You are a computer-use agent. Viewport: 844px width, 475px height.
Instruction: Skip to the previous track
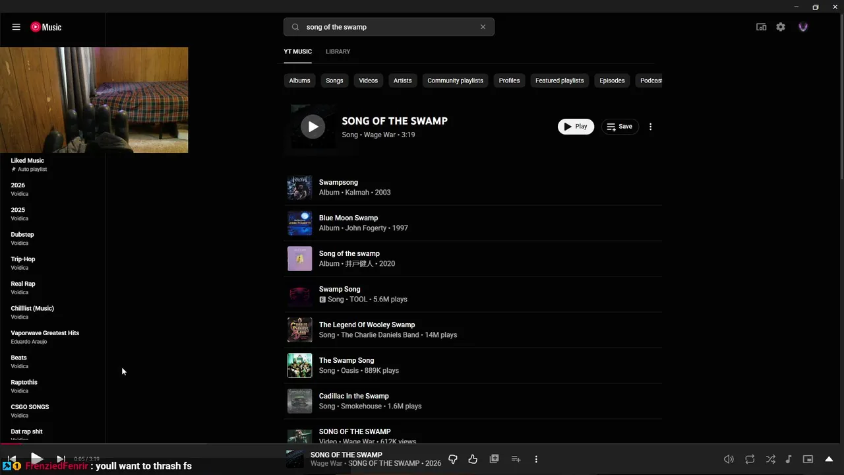click(12, 459)
